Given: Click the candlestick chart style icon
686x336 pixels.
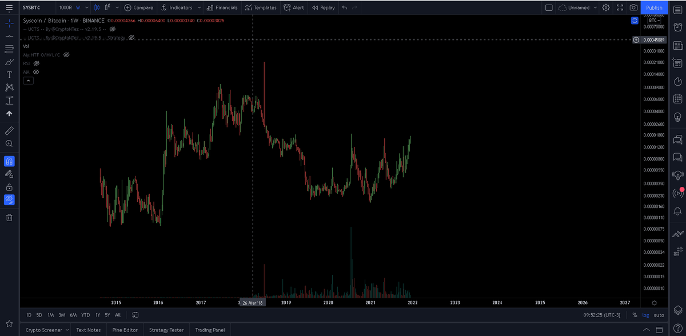Looking at the screenshot, I should (97, 7).
